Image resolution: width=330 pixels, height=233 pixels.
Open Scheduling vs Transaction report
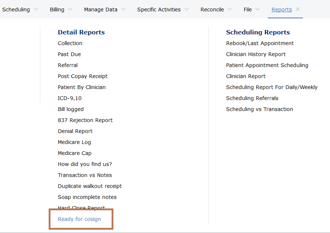[259, 109]
